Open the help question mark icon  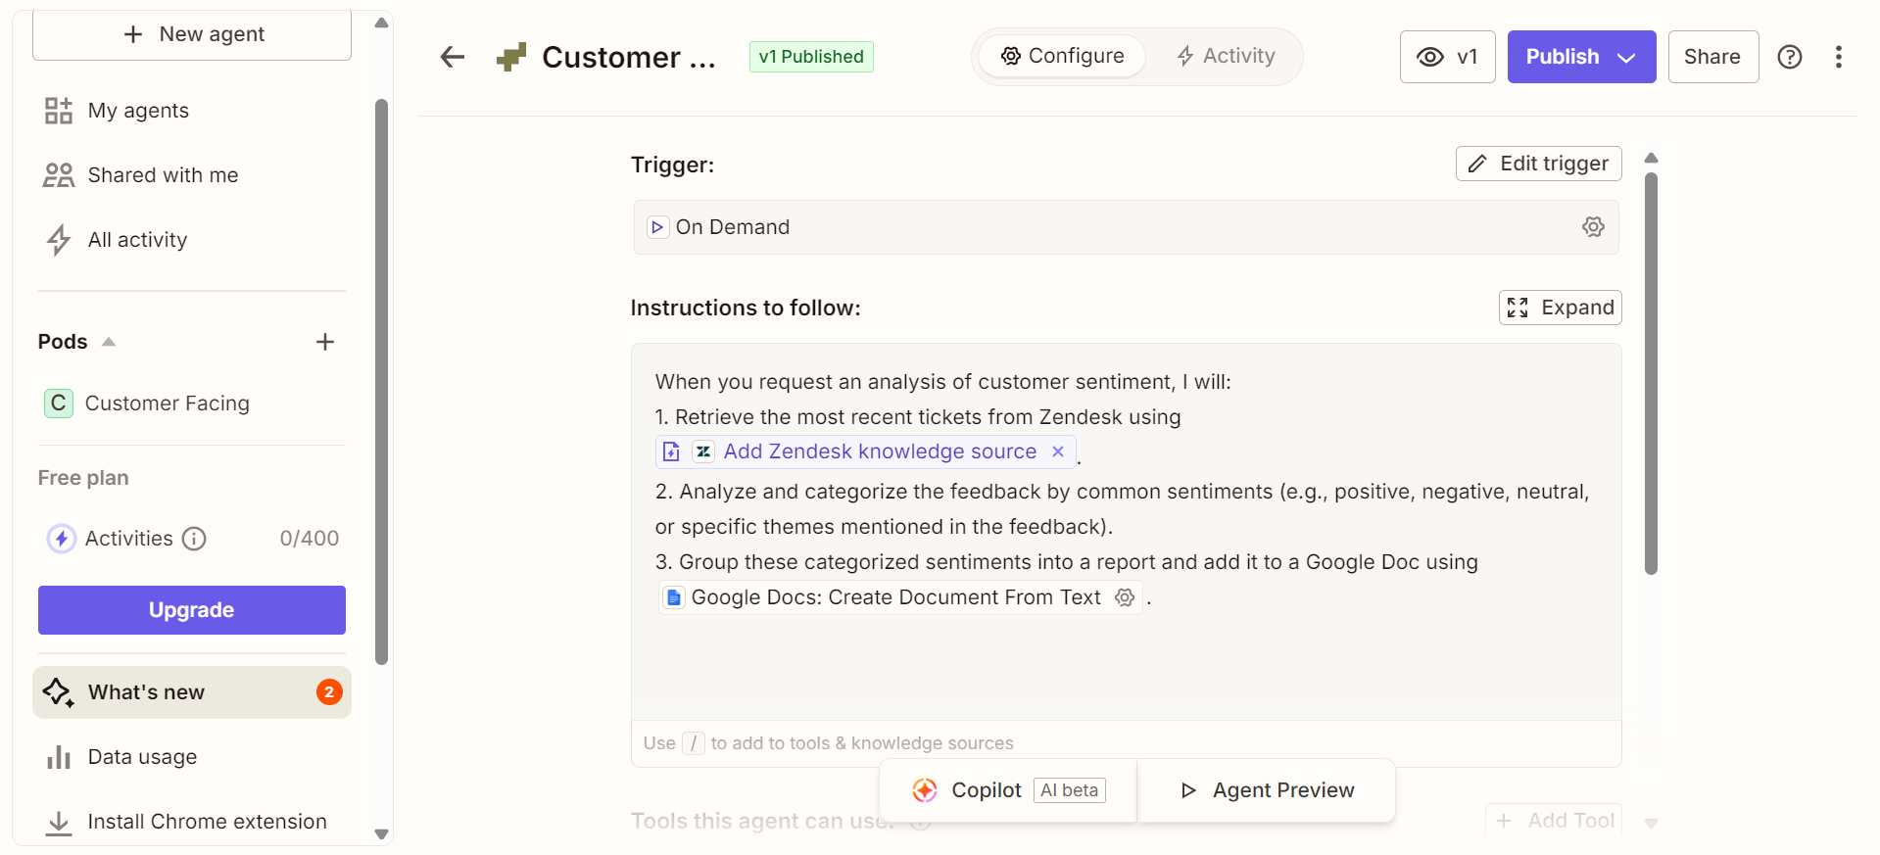[1789, 57]
